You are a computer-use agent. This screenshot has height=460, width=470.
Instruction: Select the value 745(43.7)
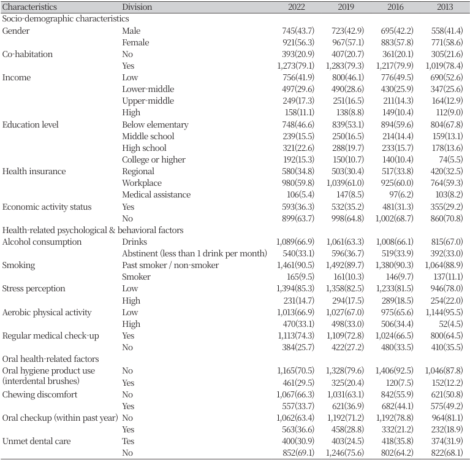click(x=298, y=31)
